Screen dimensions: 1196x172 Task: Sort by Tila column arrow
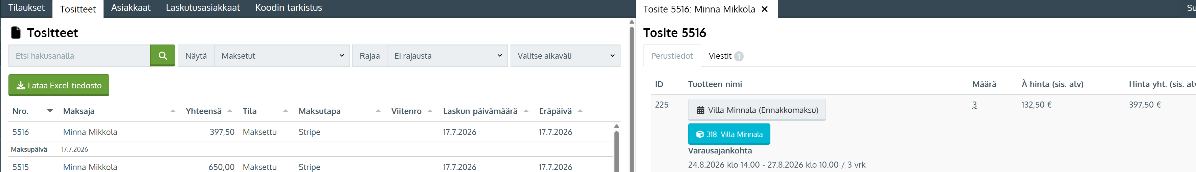(286, 111)
